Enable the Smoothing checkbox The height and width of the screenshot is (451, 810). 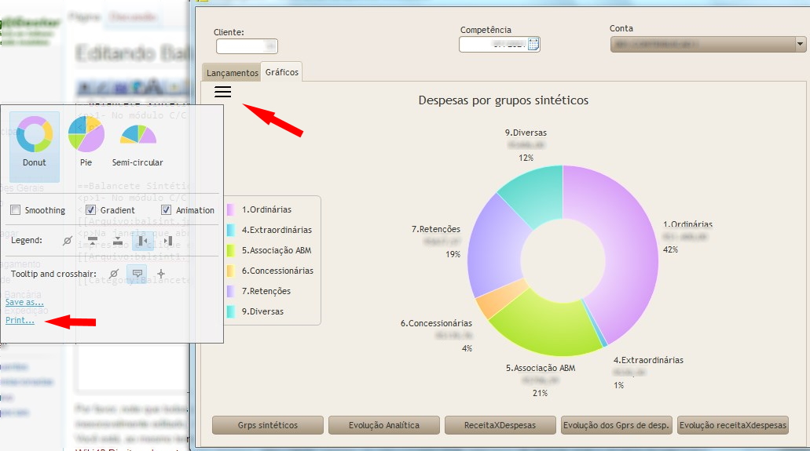(x=15, y=210)
